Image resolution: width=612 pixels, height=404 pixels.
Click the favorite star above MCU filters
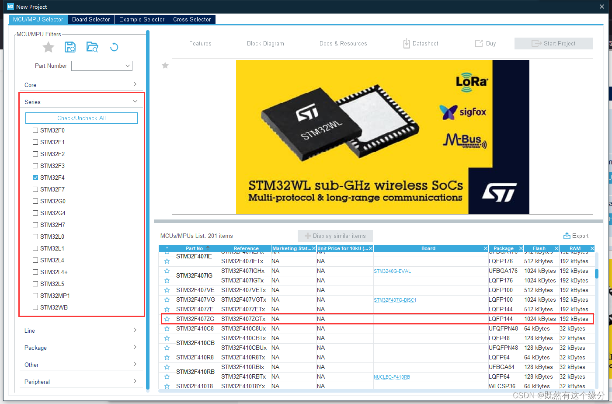(x=48, y=47)
